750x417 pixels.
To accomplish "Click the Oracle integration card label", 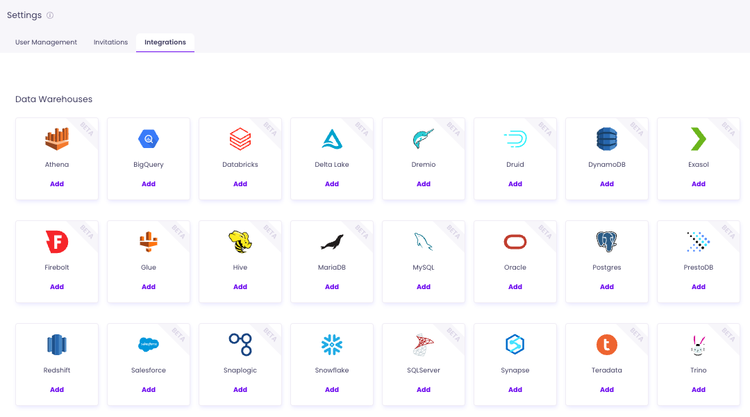I will pyautogui.click(x=515, y=268).
